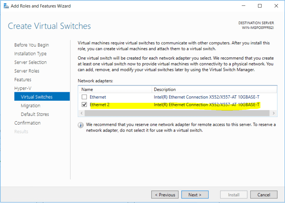This screenshot has height=203, width=285.
Task: Select the Confirmation step in the sidebar
Action: (x=28, y=123)
